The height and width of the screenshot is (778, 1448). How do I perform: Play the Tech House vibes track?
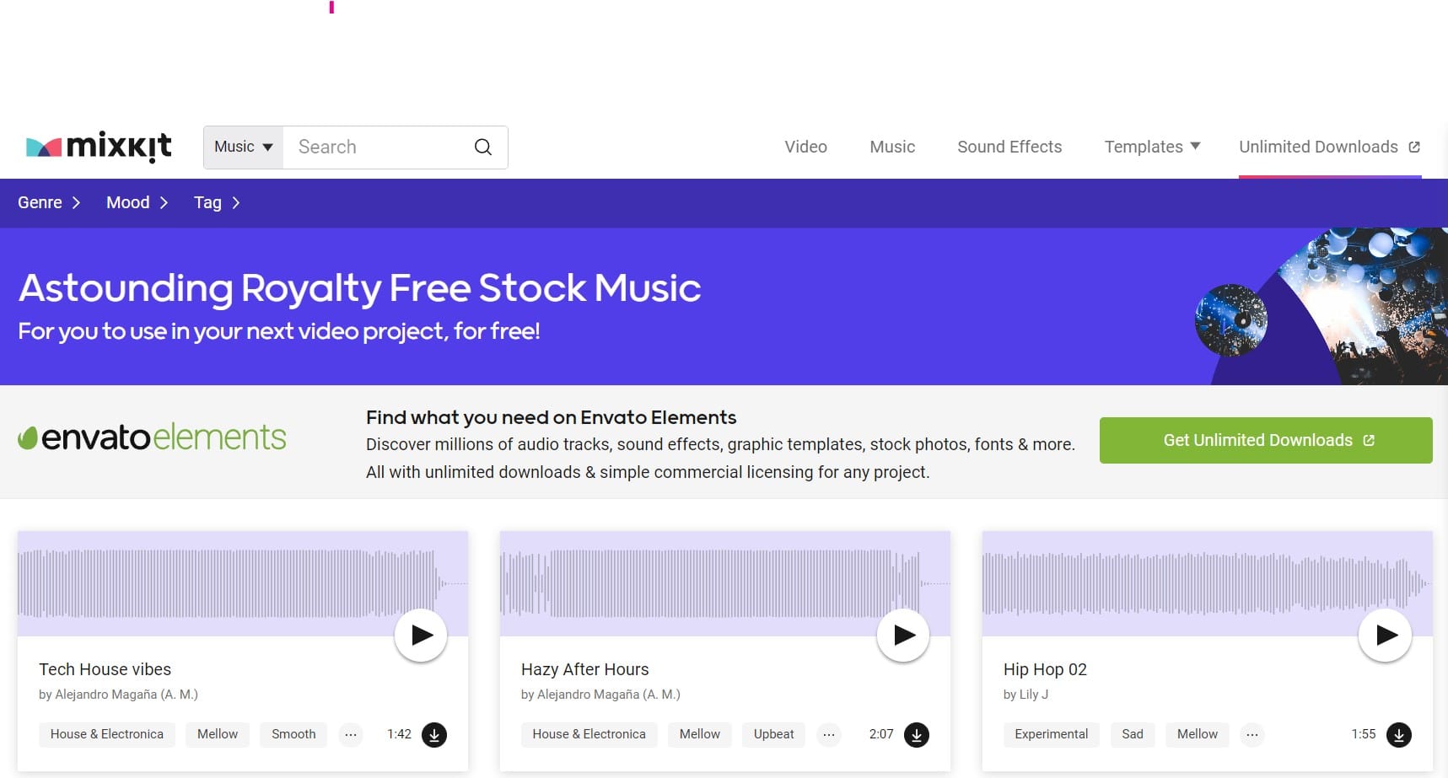tap(421, 635)
